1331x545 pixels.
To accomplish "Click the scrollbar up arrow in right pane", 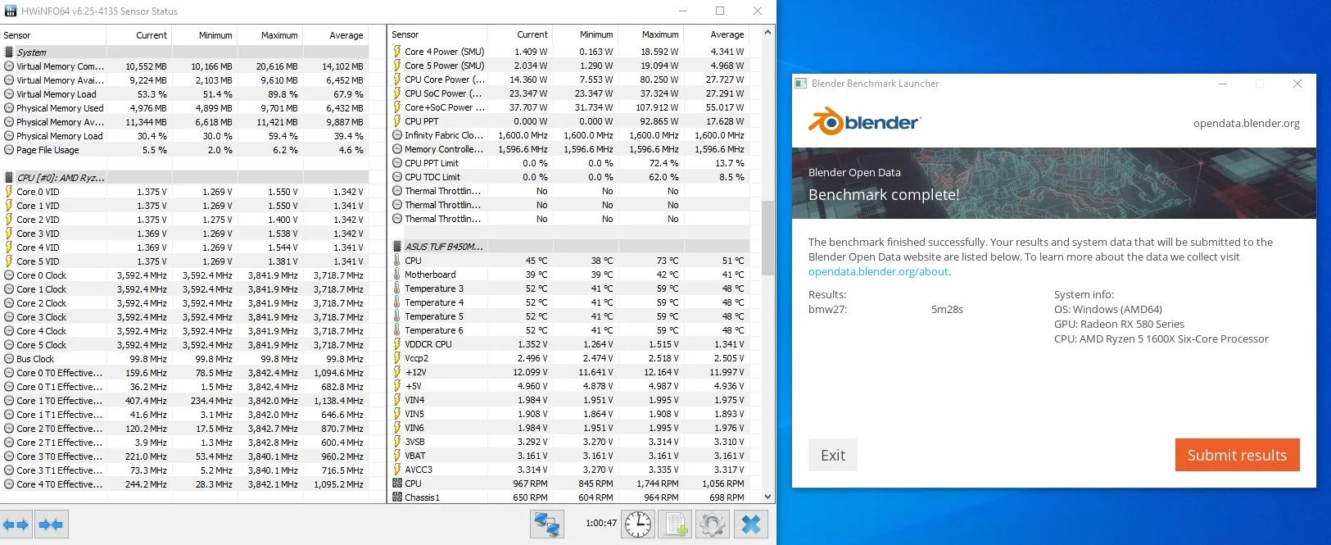I will pos(767,33).
